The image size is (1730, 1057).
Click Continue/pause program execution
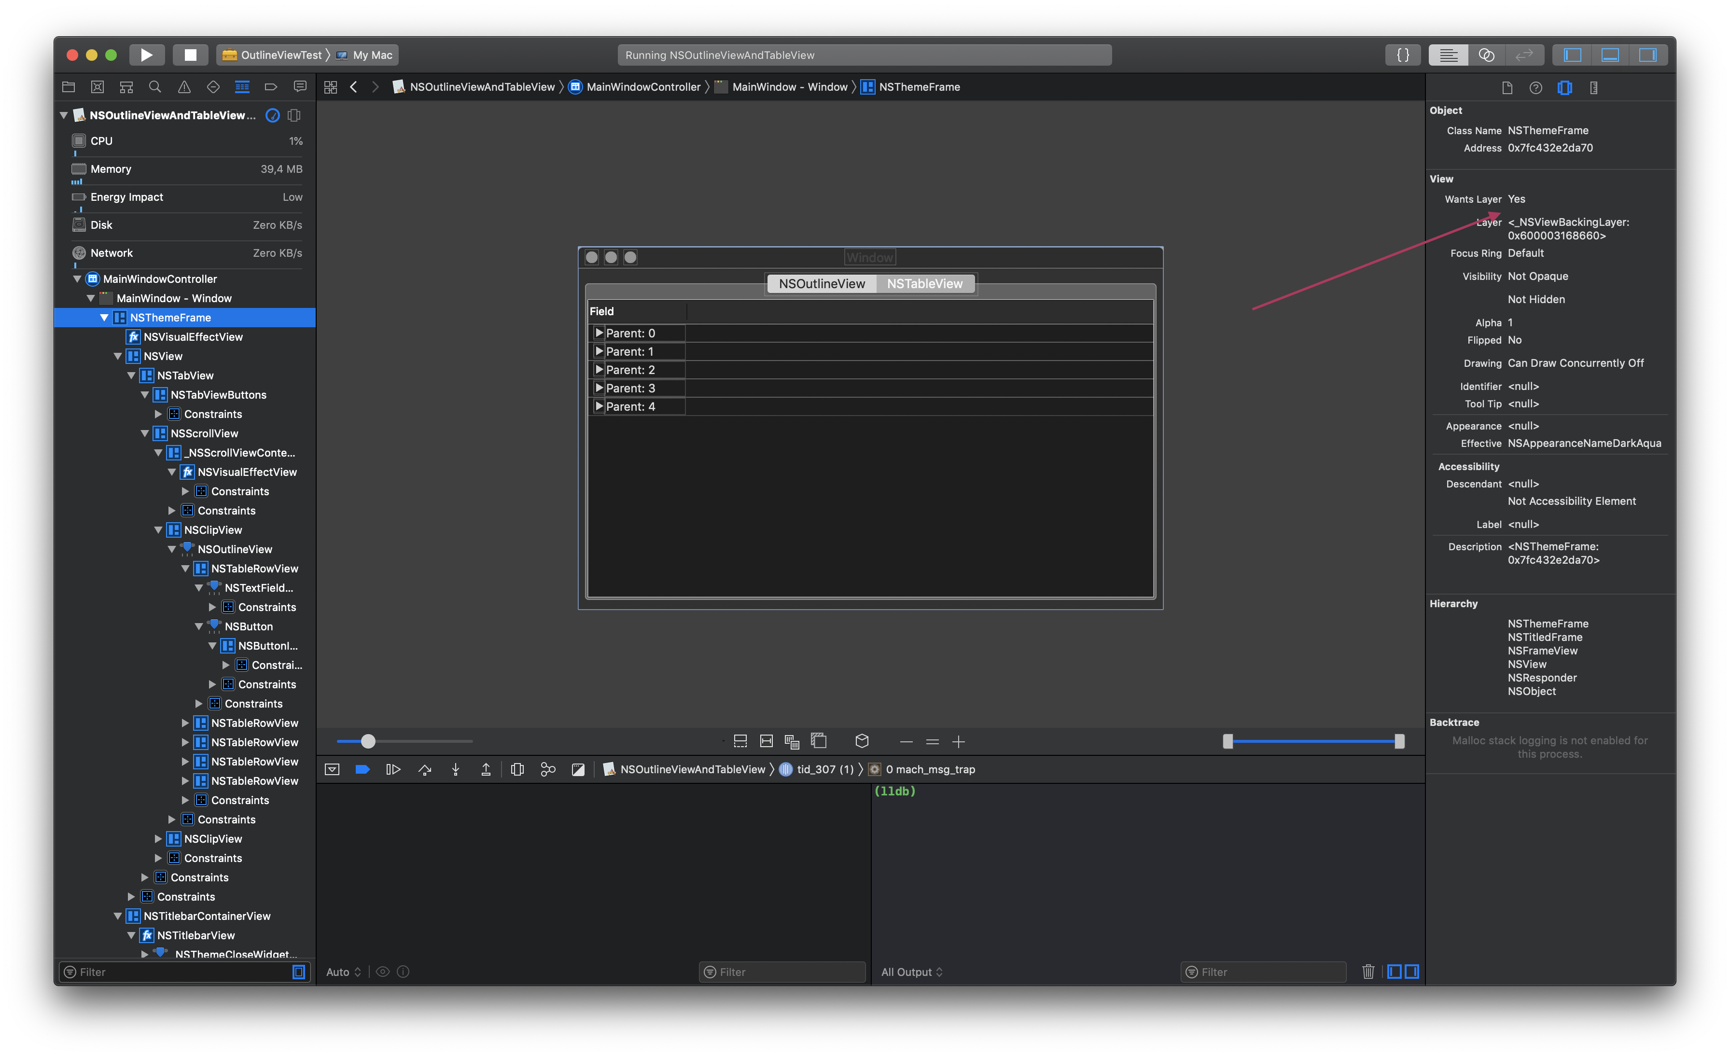click(392, 769)
